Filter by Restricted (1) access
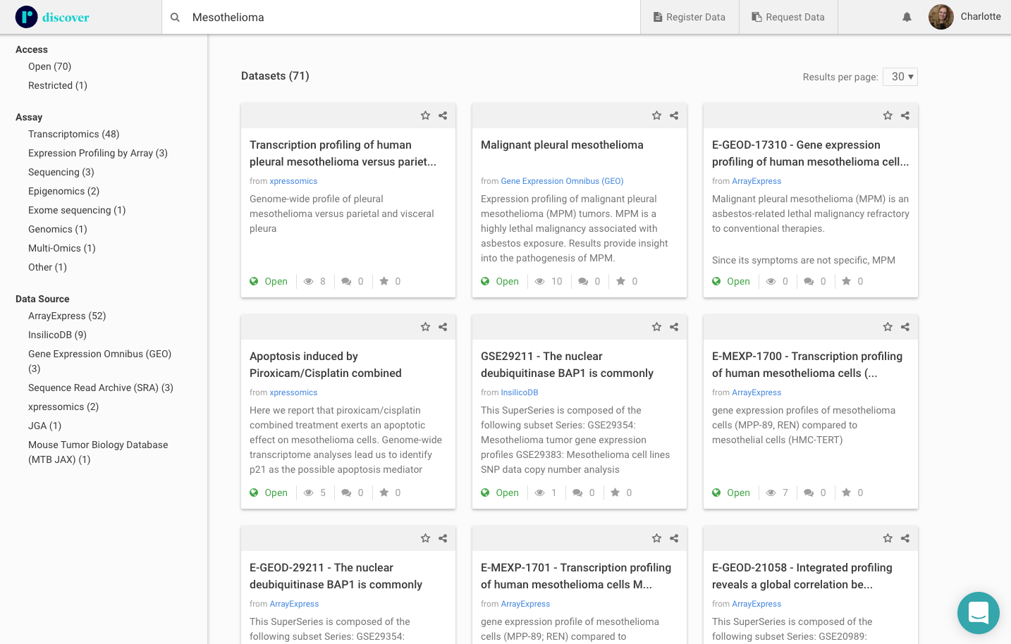The image size is (1011, 644). 58,85
